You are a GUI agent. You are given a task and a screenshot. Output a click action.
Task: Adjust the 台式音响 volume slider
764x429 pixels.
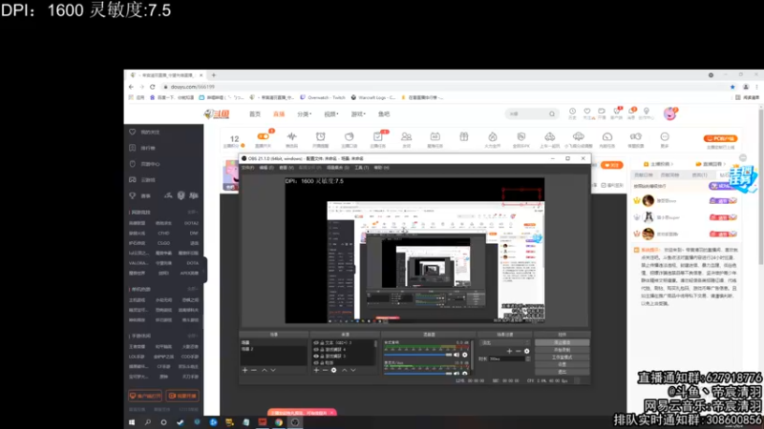tap(418, 355)
